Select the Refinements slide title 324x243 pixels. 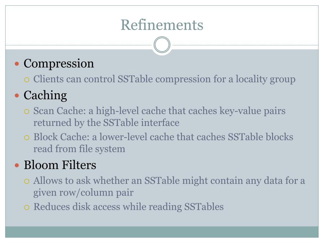click(x=162, y=25)
